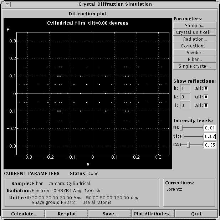Click the plot title 'Cylindrical film tilt=0.00 degrees'
The image size is (220, 220).
[88, 23]
